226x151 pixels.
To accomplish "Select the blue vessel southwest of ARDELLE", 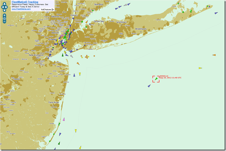I will pyautogui.click(x=149, y=85).
